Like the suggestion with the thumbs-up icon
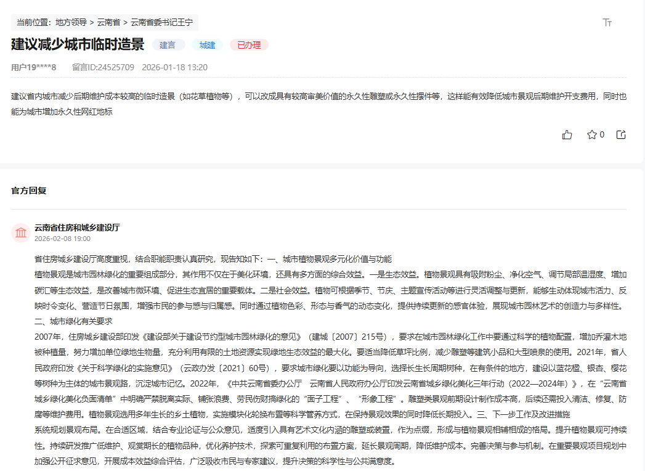The width and height of the screenshot is (645, 471). (x=567, y=134)
